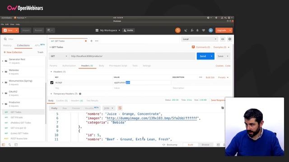Viewport: 289px width, 162px height.
Task: Expand the Temporary Headers section
Action: tap(51, 94)
